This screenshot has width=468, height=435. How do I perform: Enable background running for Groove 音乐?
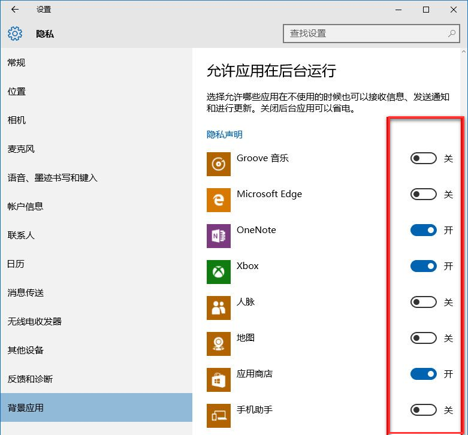(x=423, y=159)
